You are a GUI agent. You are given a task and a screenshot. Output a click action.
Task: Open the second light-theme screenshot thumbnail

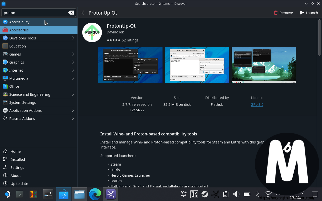(x=197, y=65)
